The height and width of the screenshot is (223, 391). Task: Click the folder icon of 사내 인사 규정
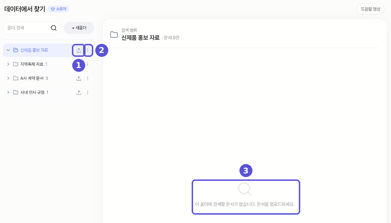tap(15, 92)
